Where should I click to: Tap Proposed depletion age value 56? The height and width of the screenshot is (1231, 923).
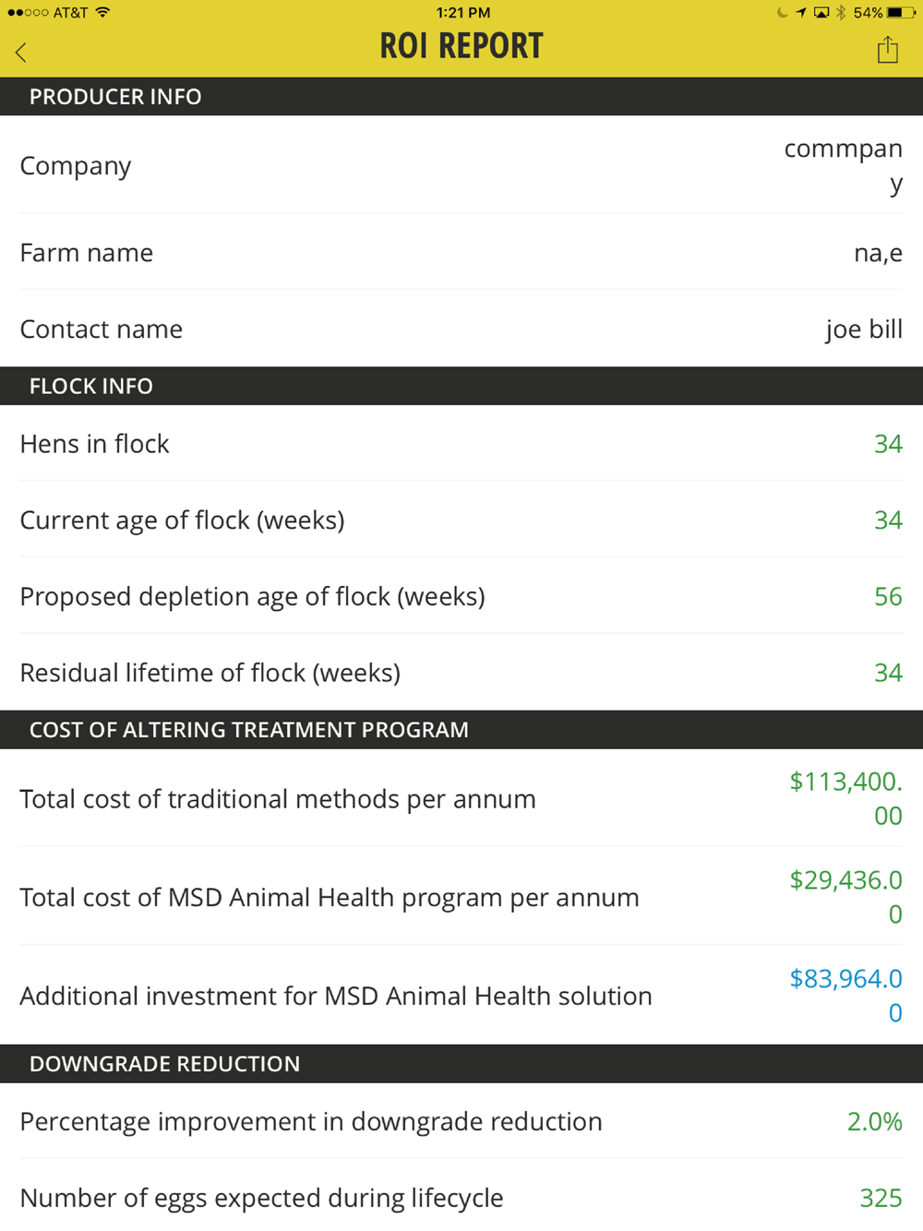point(888,596)
